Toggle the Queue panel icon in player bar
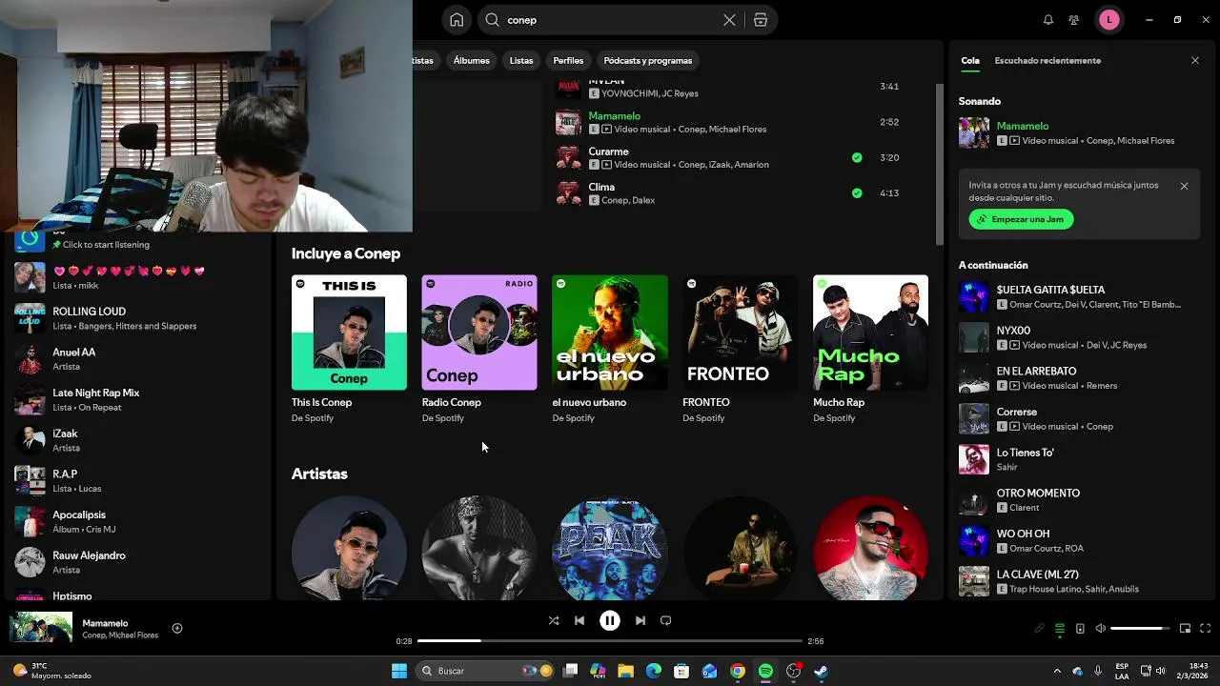This screenshot has height=686, width=1220. (x=1060, y=629)
